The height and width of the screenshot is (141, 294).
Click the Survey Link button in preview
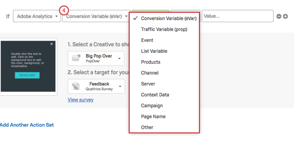(27, 75)
